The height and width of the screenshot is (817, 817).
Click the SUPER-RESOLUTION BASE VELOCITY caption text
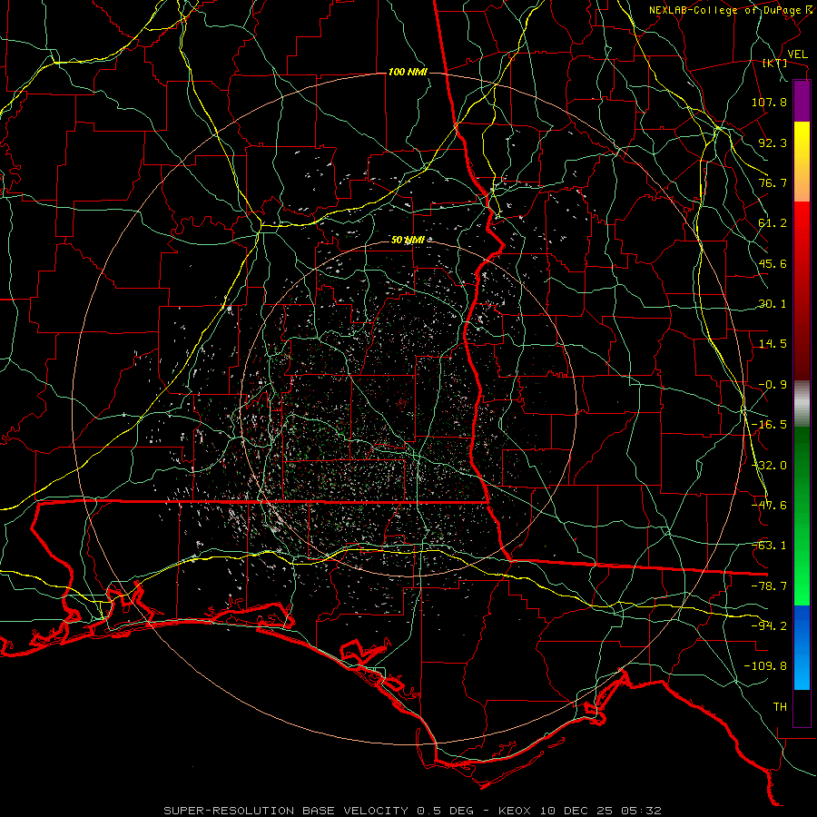(286, 811)
